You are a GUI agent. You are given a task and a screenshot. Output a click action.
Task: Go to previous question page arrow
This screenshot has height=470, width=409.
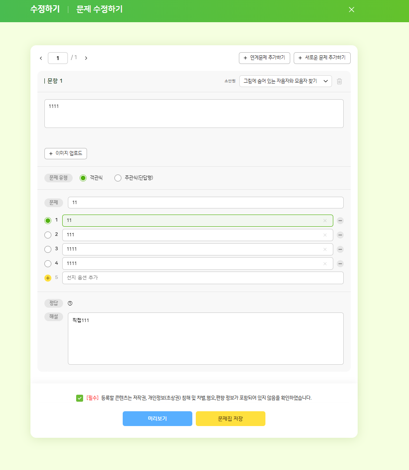point(41,58)
